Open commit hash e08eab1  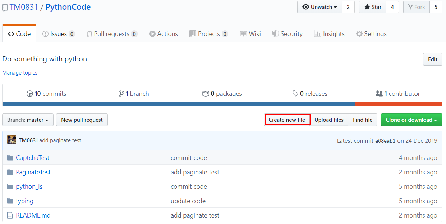[385, 141]
